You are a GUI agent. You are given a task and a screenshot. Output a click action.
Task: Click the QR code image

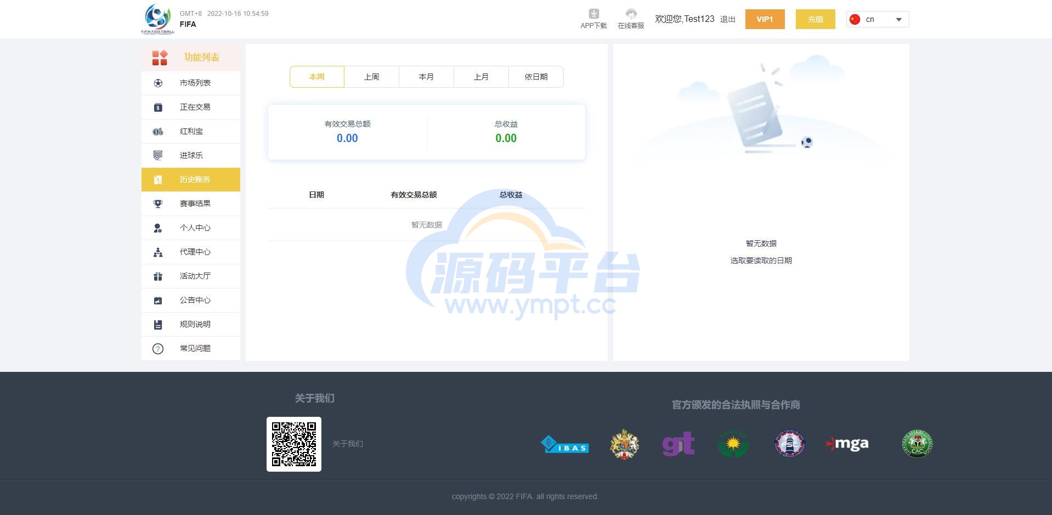click(294, 444)
